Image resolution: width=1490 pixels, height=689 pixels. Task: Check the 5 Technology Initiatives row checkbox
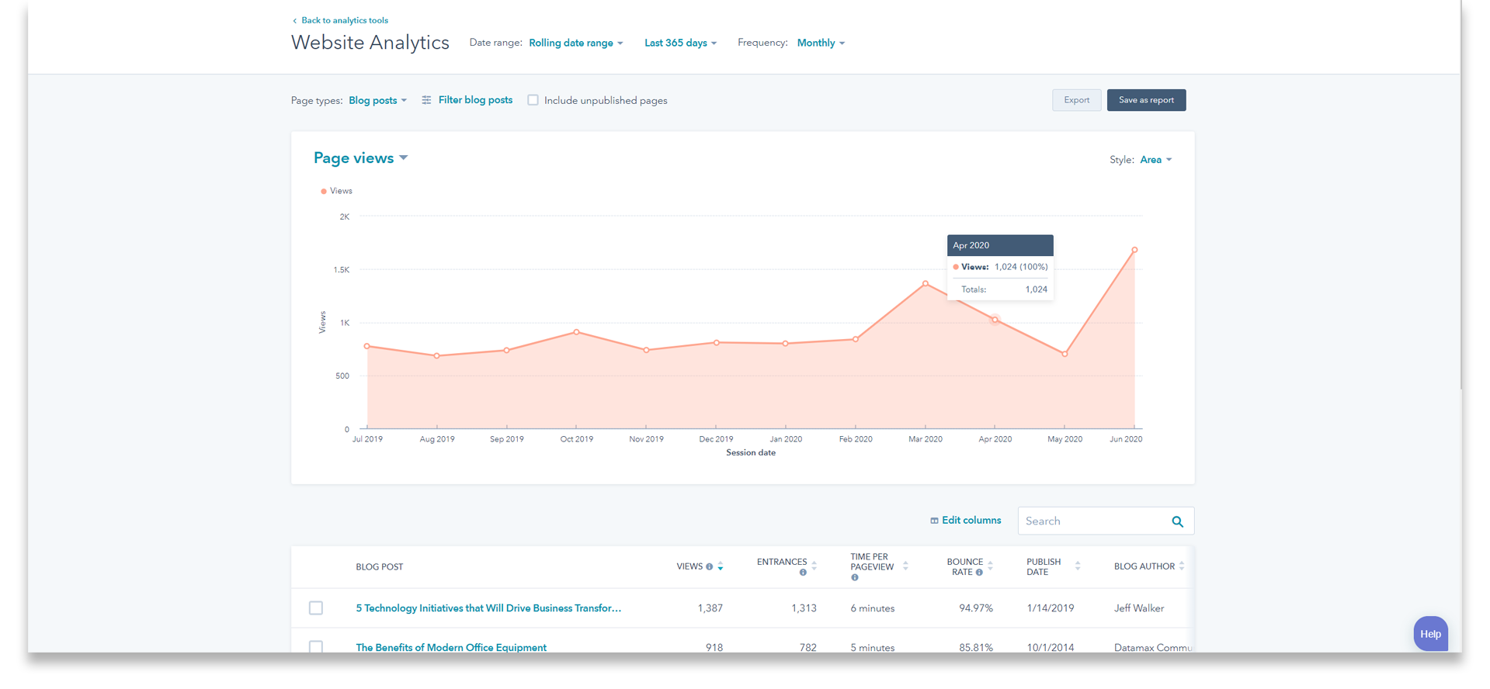[316, 608]
